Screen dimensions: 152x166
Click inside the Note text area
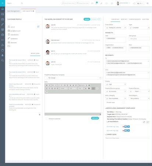[73, 103]
